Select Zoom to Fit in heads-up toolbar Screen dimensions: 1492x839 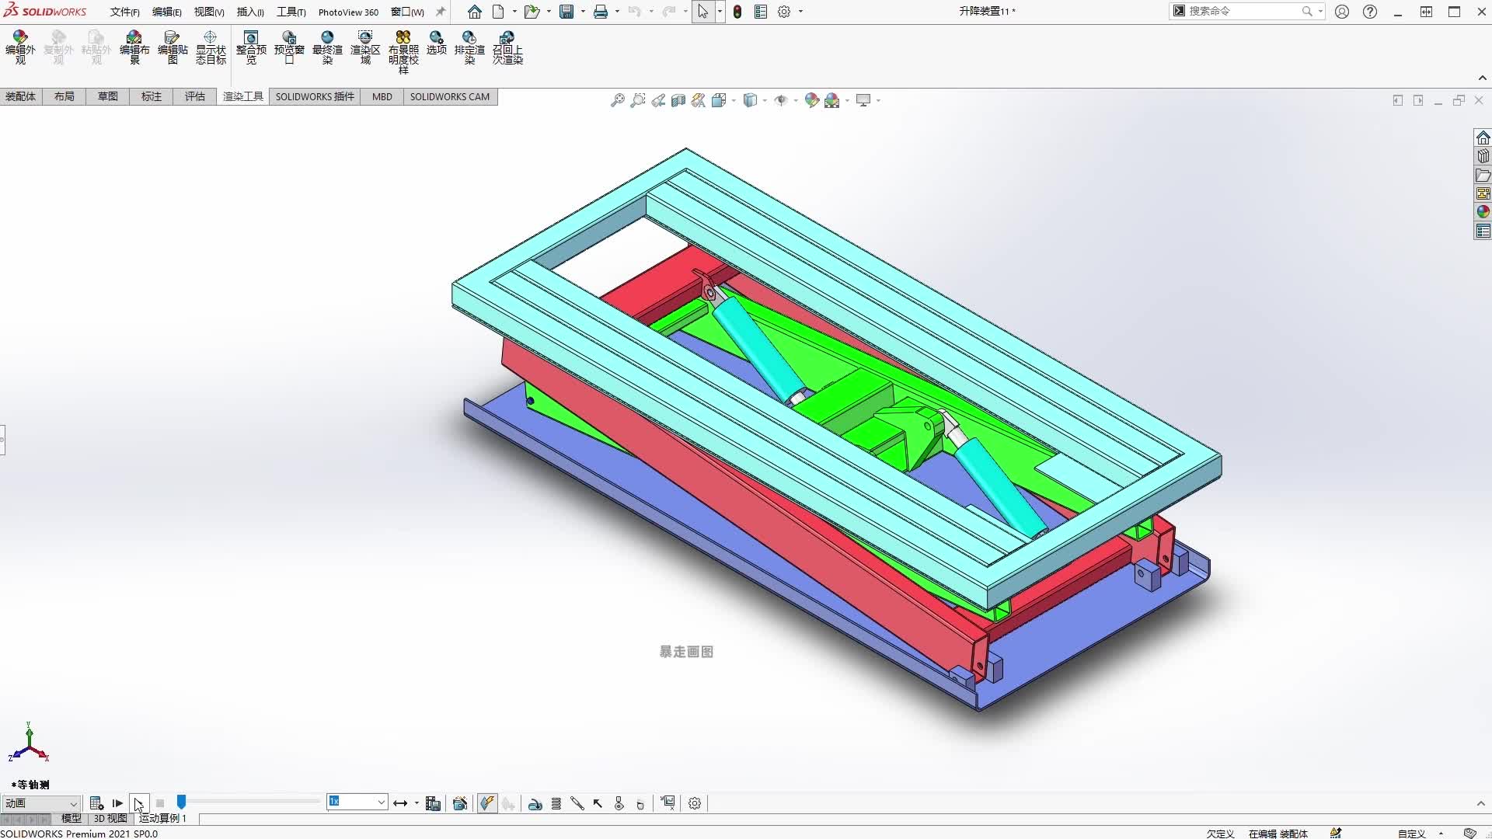618,100
